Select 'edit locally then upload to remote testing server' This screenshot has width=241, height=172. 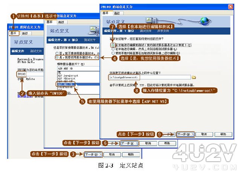click(x=113, y=48)
